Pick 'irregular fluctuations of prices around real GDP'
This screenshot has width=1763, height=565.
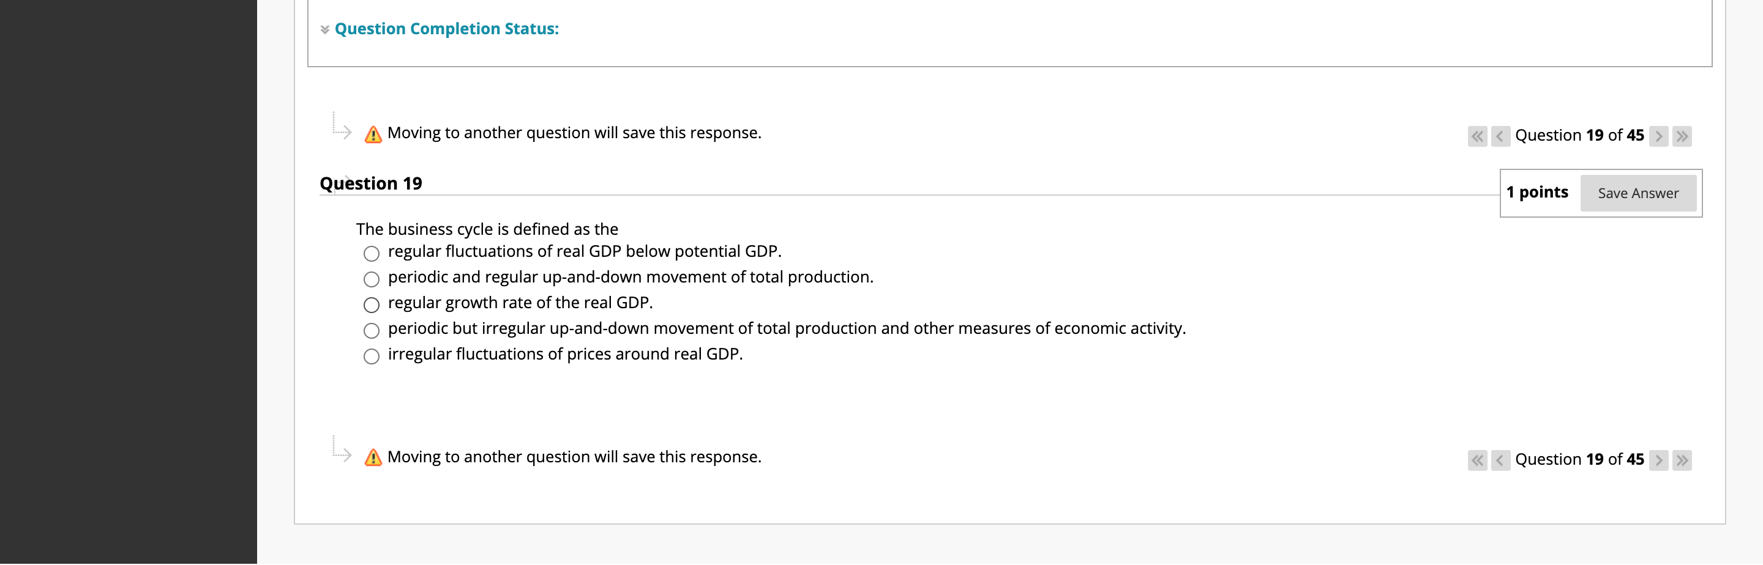click(371, 356)
